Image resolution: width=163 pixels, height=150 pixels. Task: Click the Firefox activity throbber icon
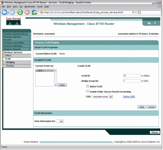click(159, 7)
